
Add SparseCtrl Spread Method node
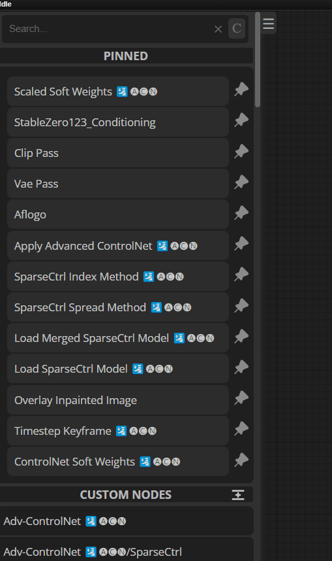(x=118, y=307)
